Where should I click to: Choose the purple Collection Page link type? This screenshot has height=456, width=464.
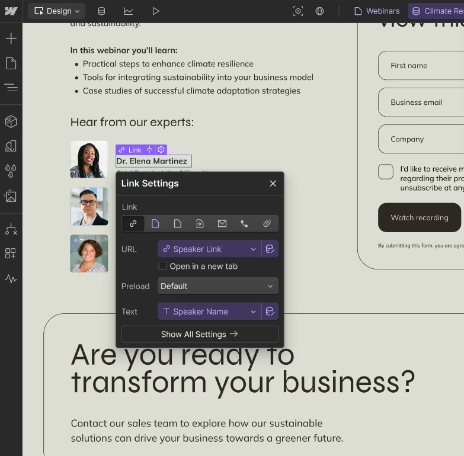click(155, 224)
